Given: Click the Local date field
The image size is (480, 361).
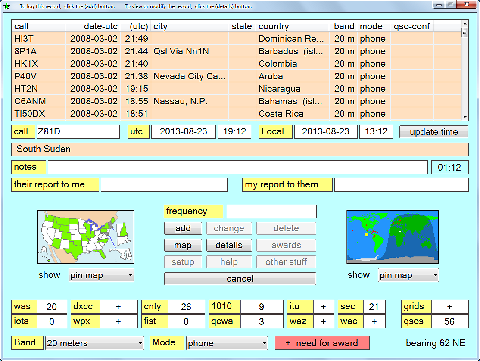Looking at the screenshot, I should click(x=326, y=132).
